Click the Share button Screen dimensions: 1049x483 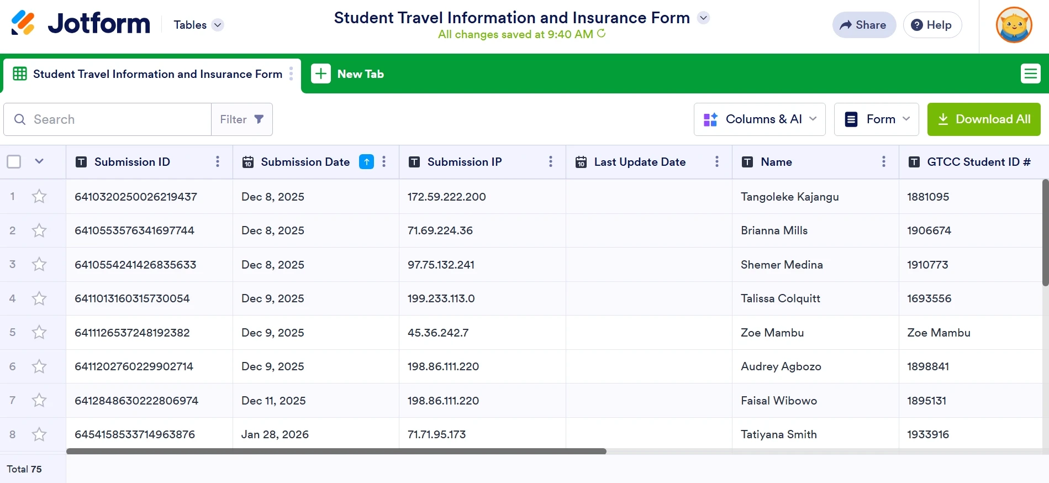click(x=864, y=25)
